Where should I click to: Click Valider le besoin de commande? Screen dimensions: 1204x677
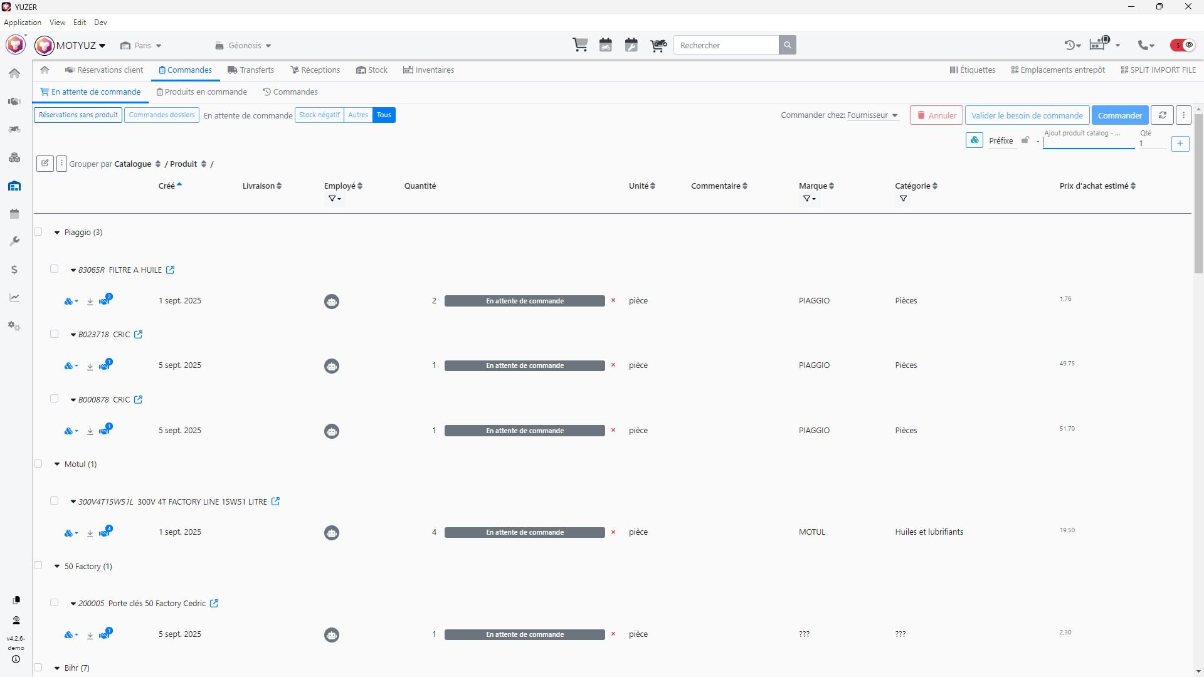1027,115
